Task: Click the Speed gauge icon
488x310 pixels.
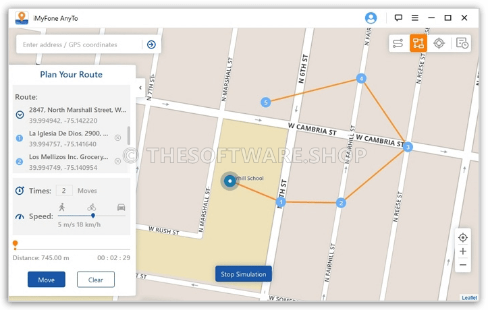Action: (20, 216)
